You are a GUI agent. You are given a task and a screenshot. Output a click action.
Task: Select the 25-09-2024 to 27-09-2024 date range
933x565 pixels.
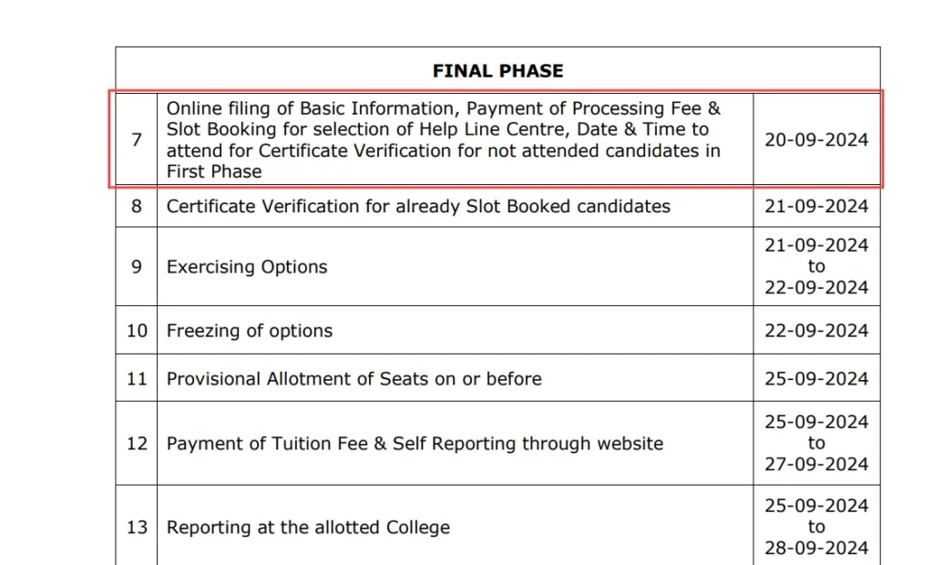[x=816, y=443]
